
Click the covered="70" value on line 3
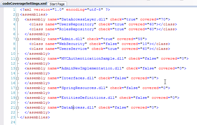point(163,19)
